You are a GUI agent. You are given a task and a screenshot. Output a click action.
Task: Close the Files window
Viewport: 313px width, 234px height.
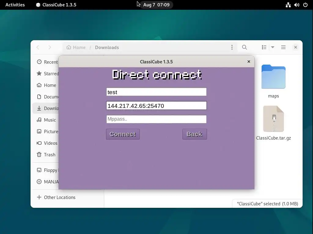coord(296,47)
